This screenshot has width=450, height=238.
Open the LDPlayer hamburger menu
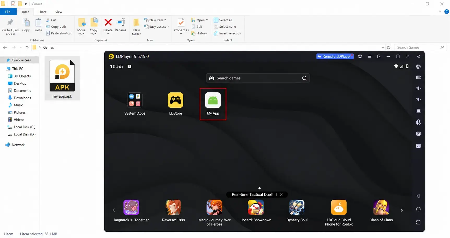(x=369, y=56)
